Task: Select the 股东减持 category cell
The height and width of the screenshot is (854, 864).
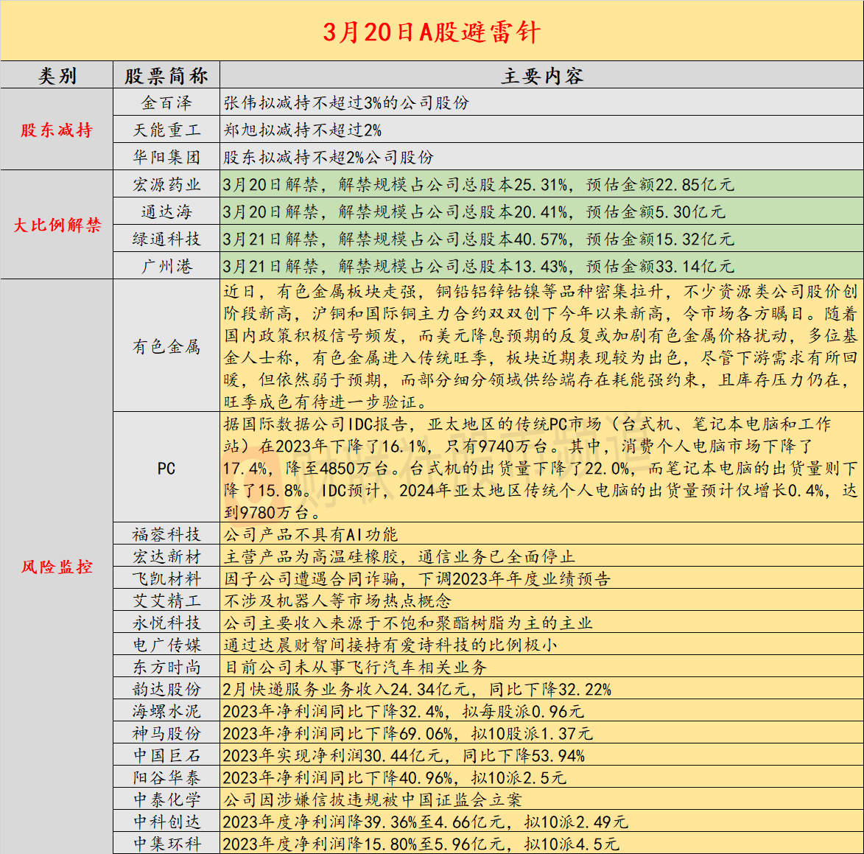Action: point(57,130)
